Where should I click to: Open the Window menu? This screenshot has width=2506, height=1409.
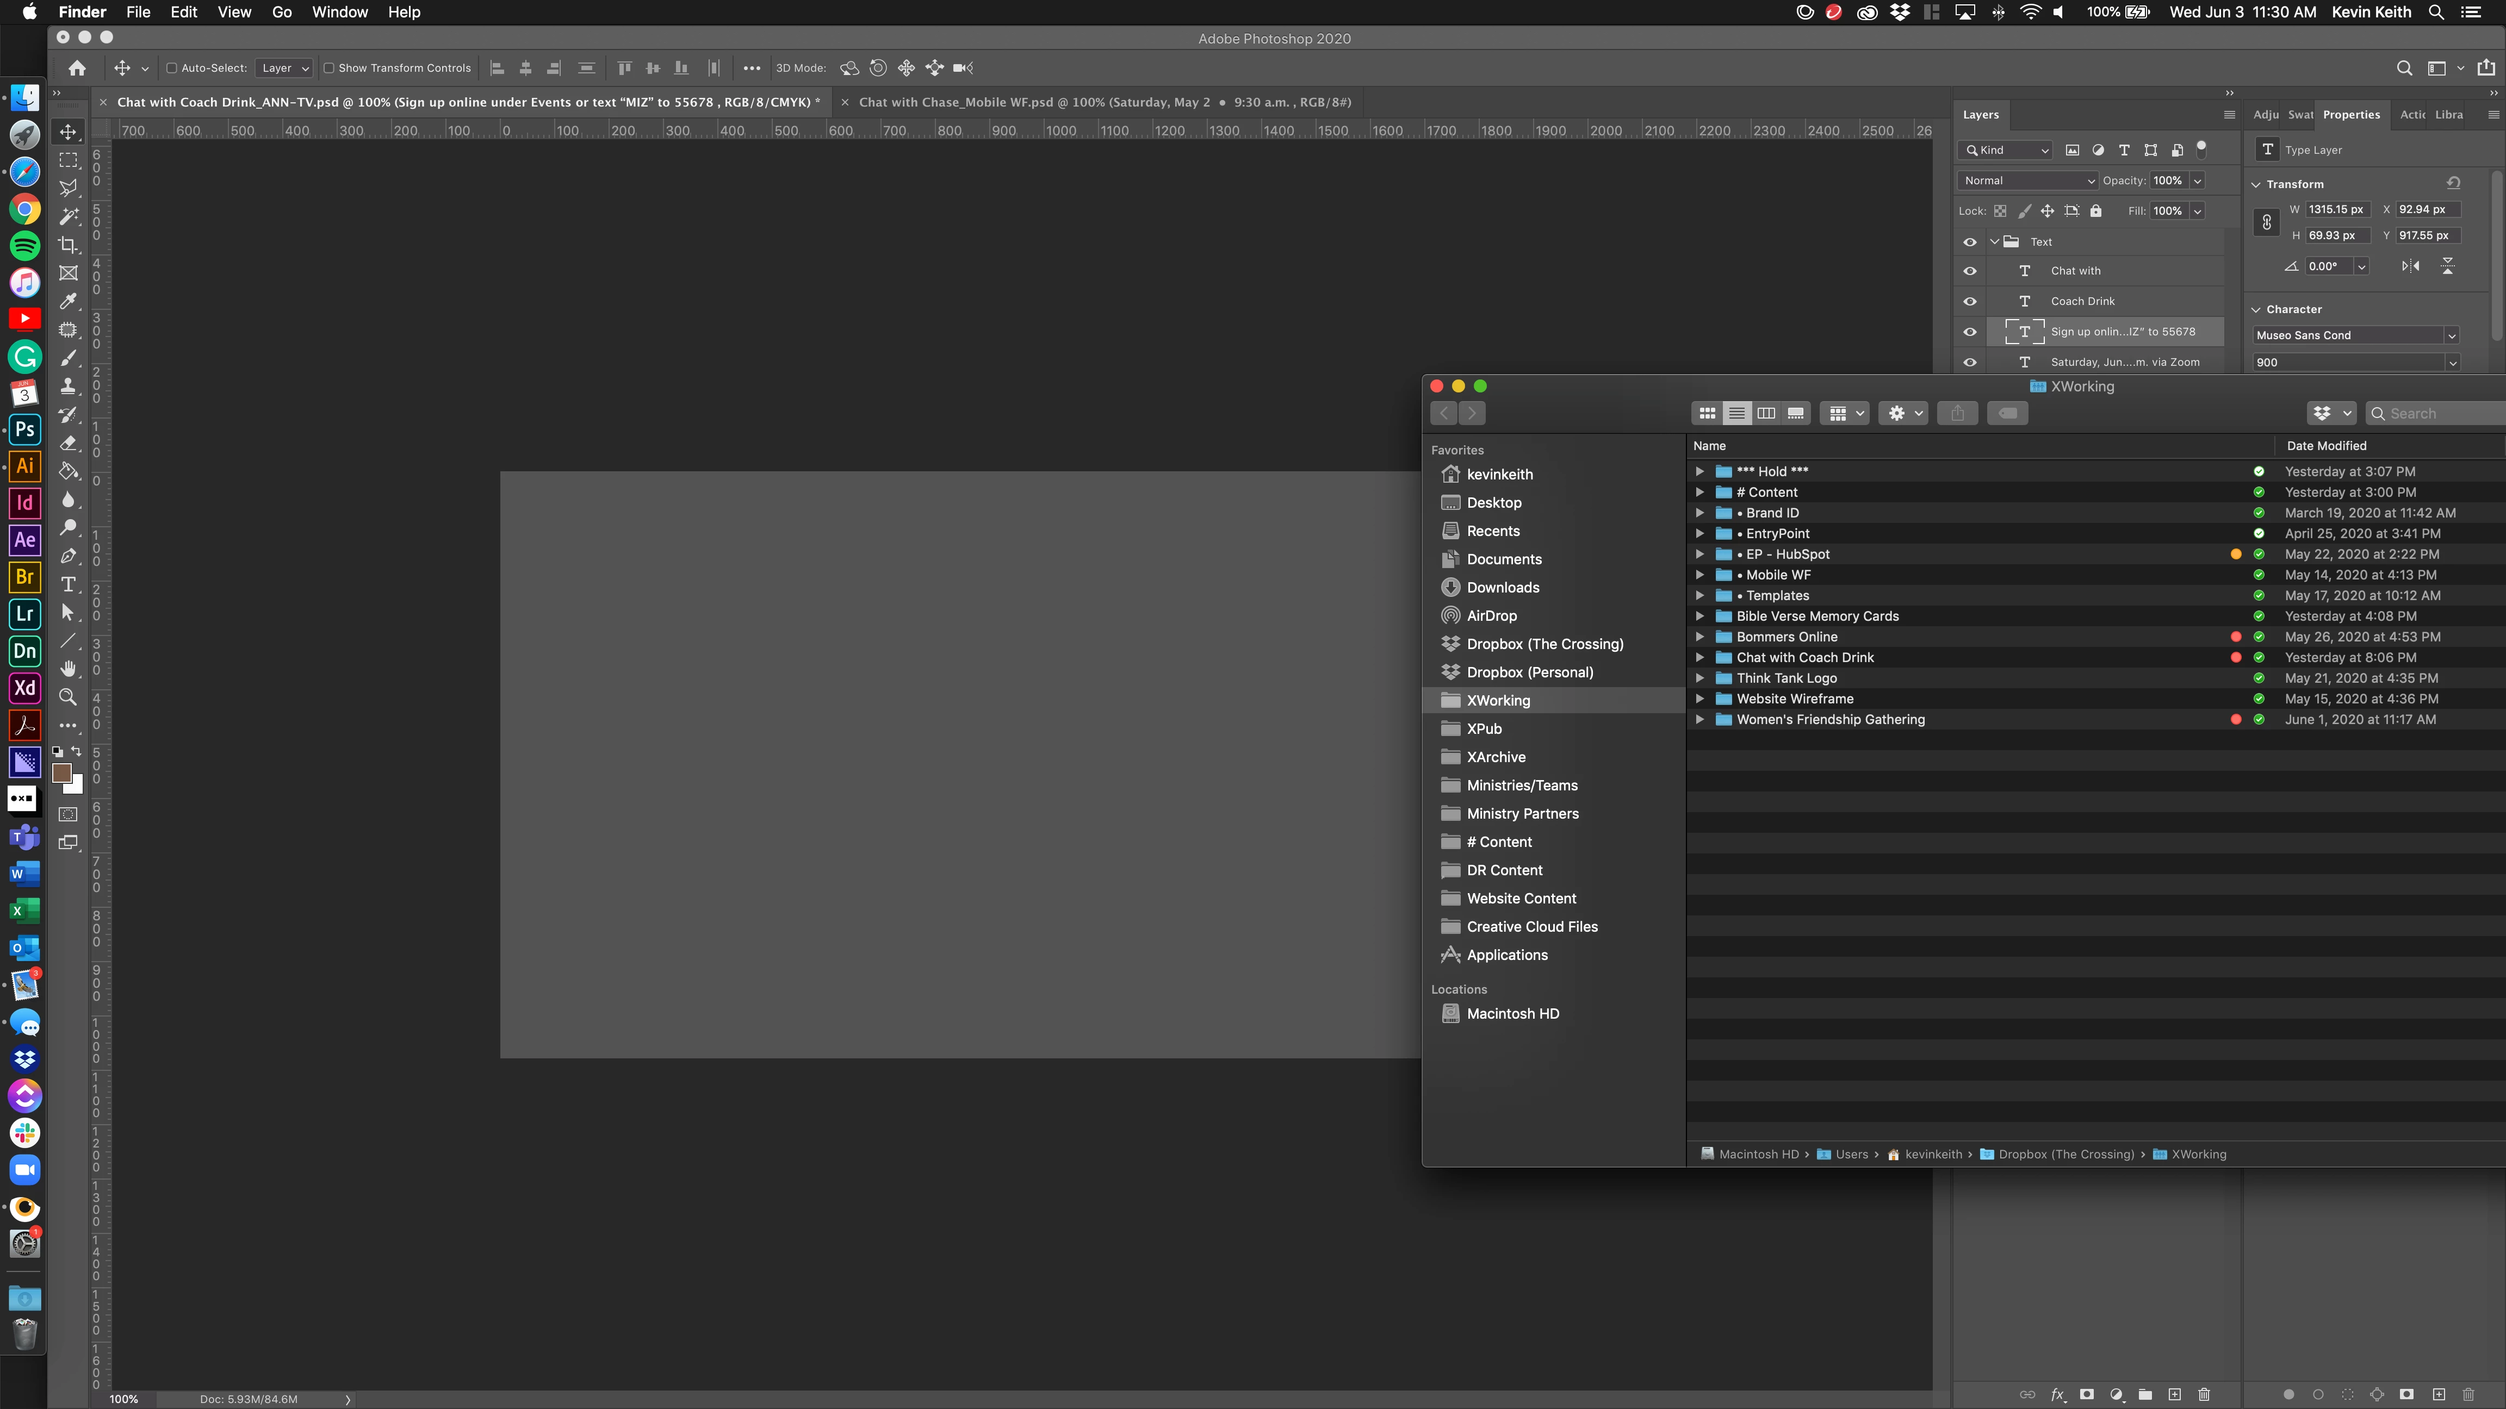coord(339,11)
